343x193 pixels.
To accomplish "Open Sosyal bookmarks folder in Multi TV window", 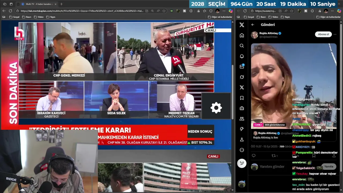I will pos(14,17).
